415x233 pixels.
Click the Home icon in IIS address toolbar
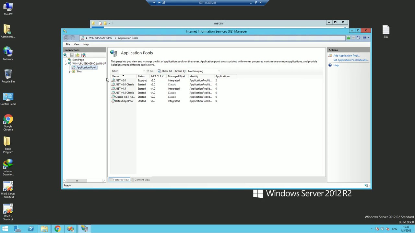tap(358, 38)
